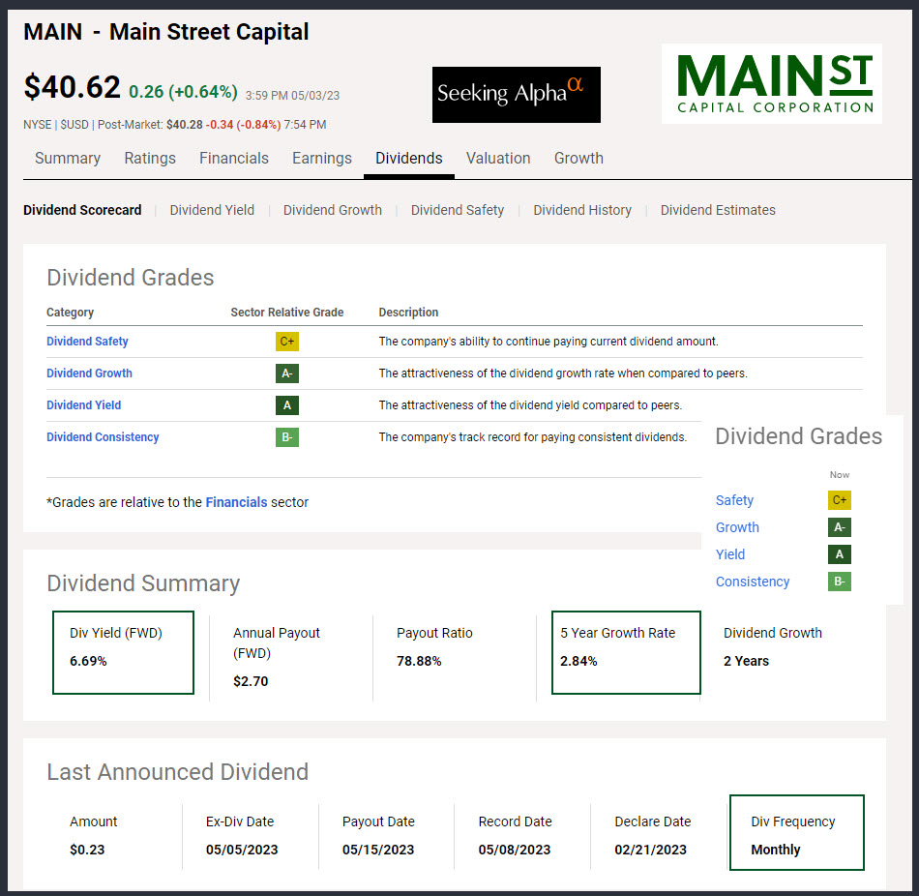Select the Dividend History sub-tab
This screenshot has width=919, height=896.
pos(582,210)
